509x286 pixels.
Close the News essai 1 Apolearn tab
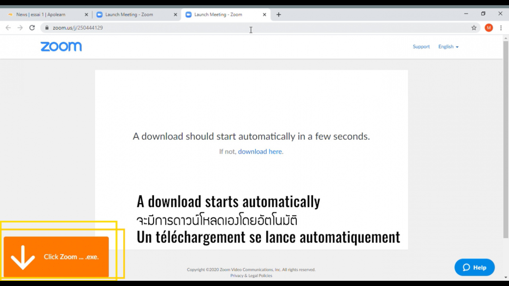tap(86, 15)
